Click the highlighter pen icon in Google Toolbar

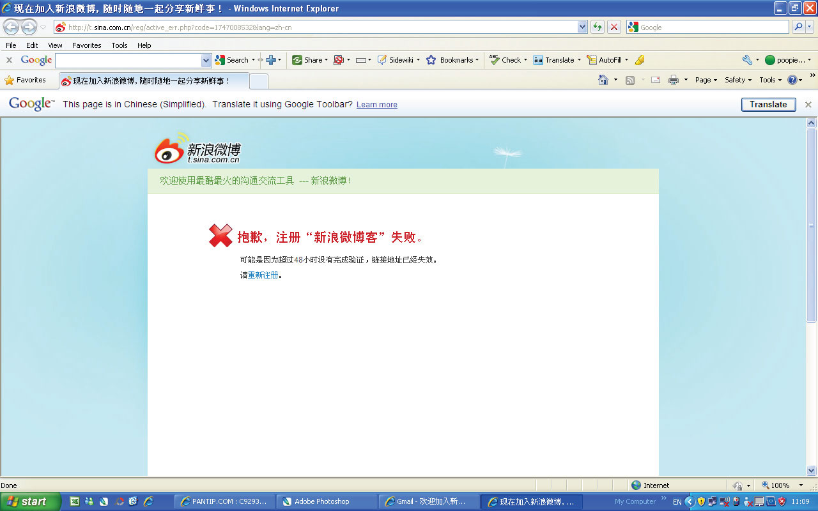click(640, 60)
